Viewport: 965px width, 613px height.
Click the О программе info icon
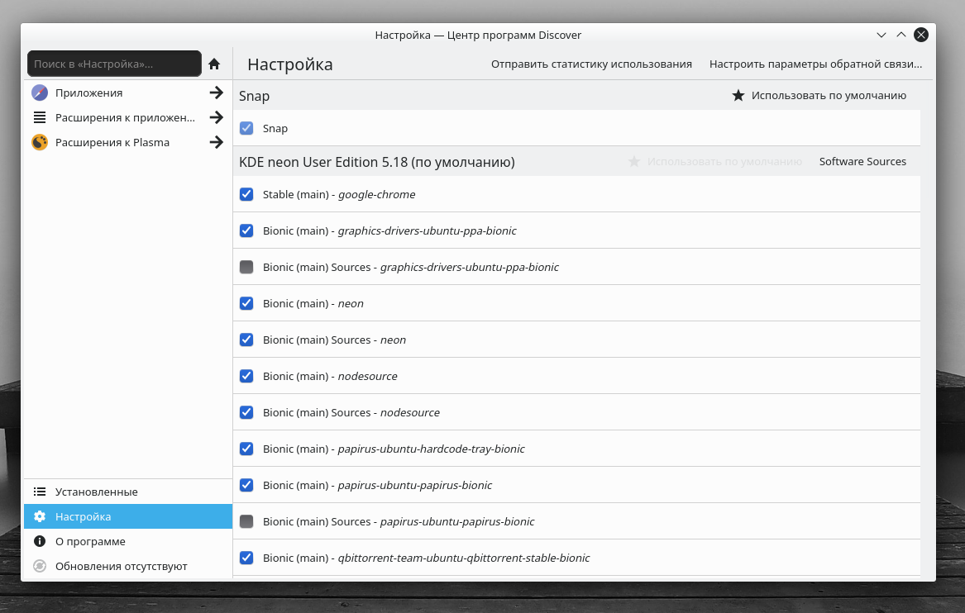[39, 541]
